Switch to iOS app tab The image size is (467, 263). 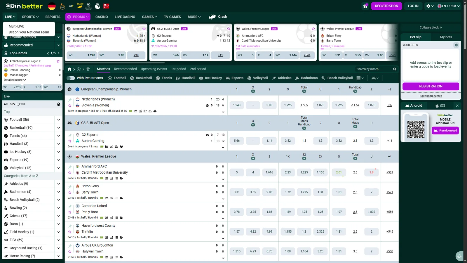coord(440,105)
